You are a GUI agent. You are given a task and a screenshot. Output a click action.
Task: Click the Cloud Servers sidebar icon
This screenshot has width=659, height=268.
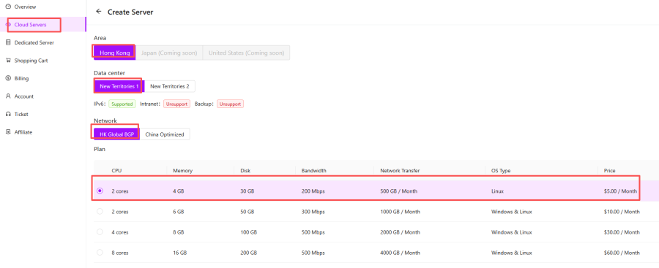8,25
